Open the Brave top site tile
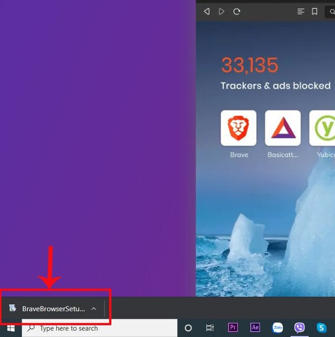335x337 pixels. [239, 128]
